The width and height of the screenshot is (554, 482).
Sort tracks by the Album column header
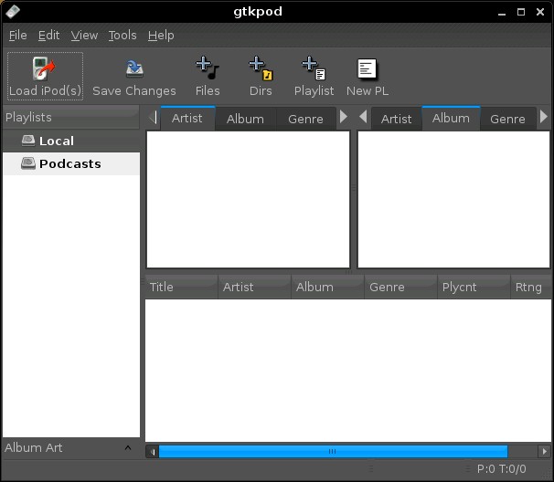328,287
